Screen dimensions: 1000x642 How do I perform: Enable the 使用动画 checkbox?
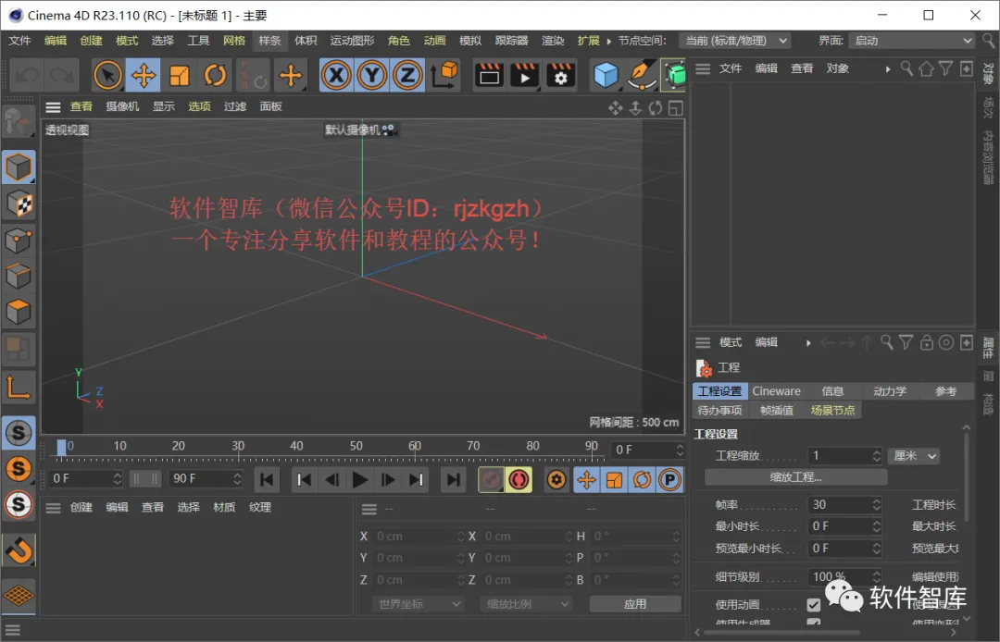tap(813, 604)
